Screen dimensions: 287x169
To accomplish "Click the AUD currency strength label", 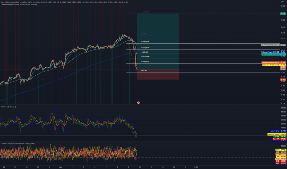I will click(x=278, y=159).
